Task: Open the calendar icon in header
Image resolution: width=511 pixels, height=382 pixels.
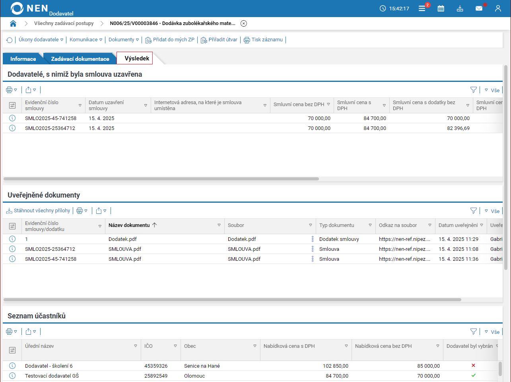Action: tap(441, 8)
